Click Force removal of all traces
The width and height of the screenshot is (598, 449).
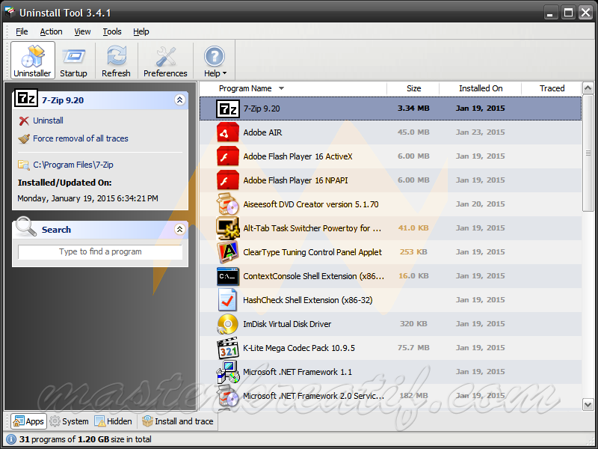[81, 138]
